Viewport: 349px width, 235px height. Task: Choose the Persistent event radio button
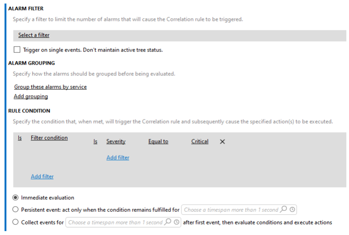pyautogui.click(x=16, y=210)
